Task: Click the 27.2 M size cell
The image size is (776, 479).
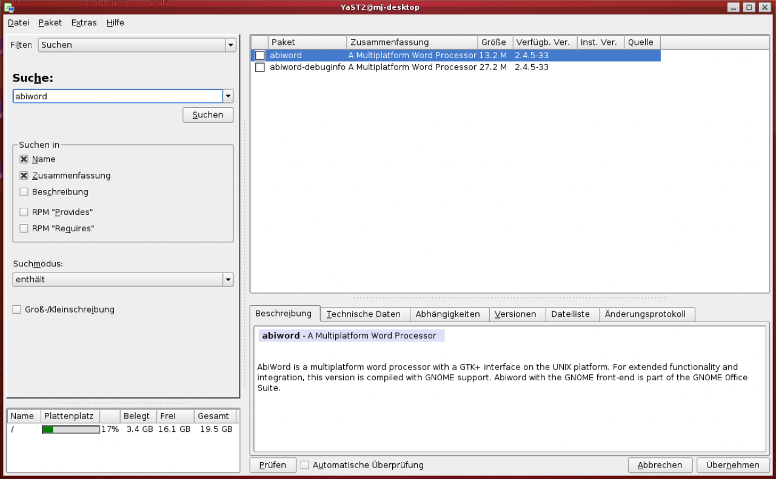Action: (x=493, y=67)
